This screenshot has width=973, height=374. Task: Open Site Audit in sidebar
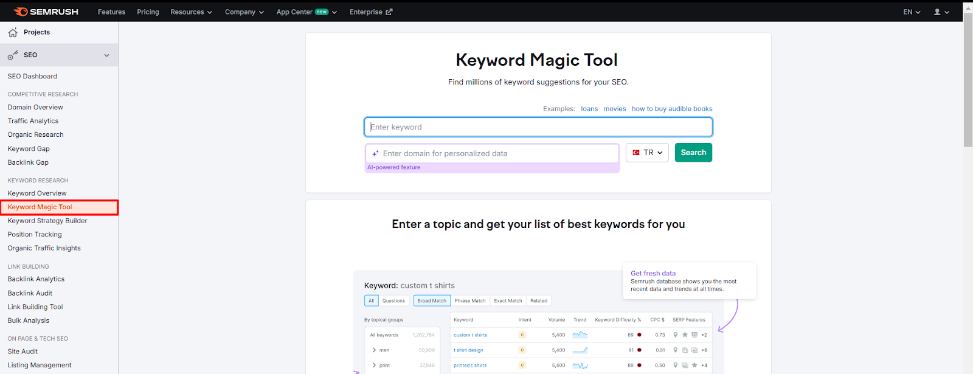(x=23, y=351)
